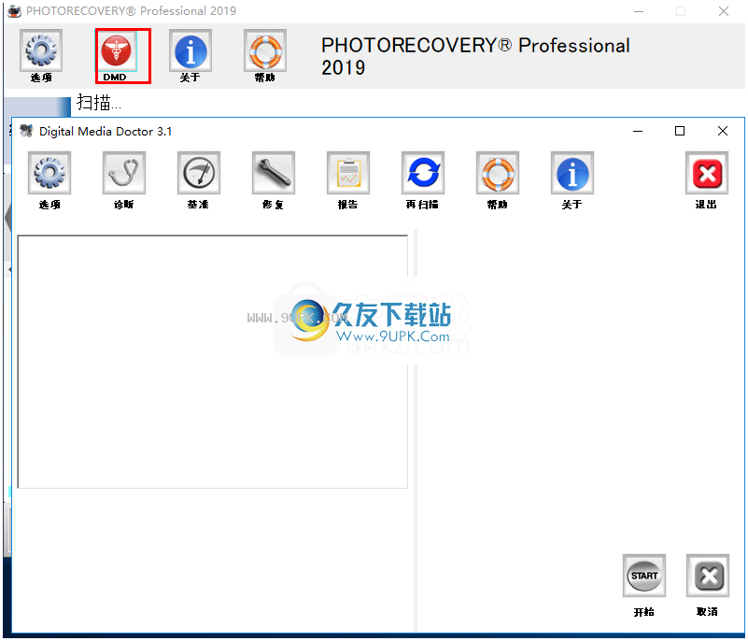This screenshot has width=748, height=641.
Task: Click the red Exit button
Action: (x=707, y=173)
